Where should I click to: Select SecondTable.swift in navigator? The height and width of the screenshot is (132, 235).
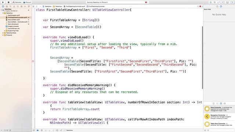[14, 19]
